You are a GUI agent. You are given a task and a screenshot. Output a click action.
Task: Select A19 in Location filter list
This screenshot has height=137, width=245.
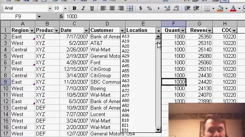point(126,41)
